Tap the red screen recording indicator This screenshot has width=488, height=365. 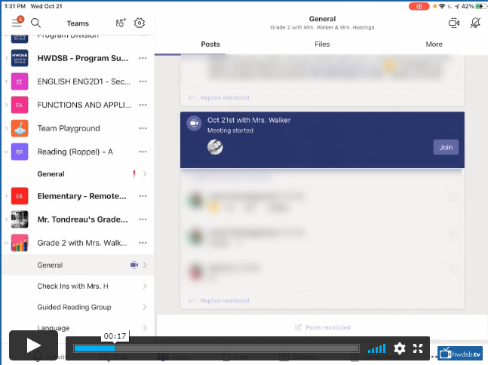click(419, 6)
